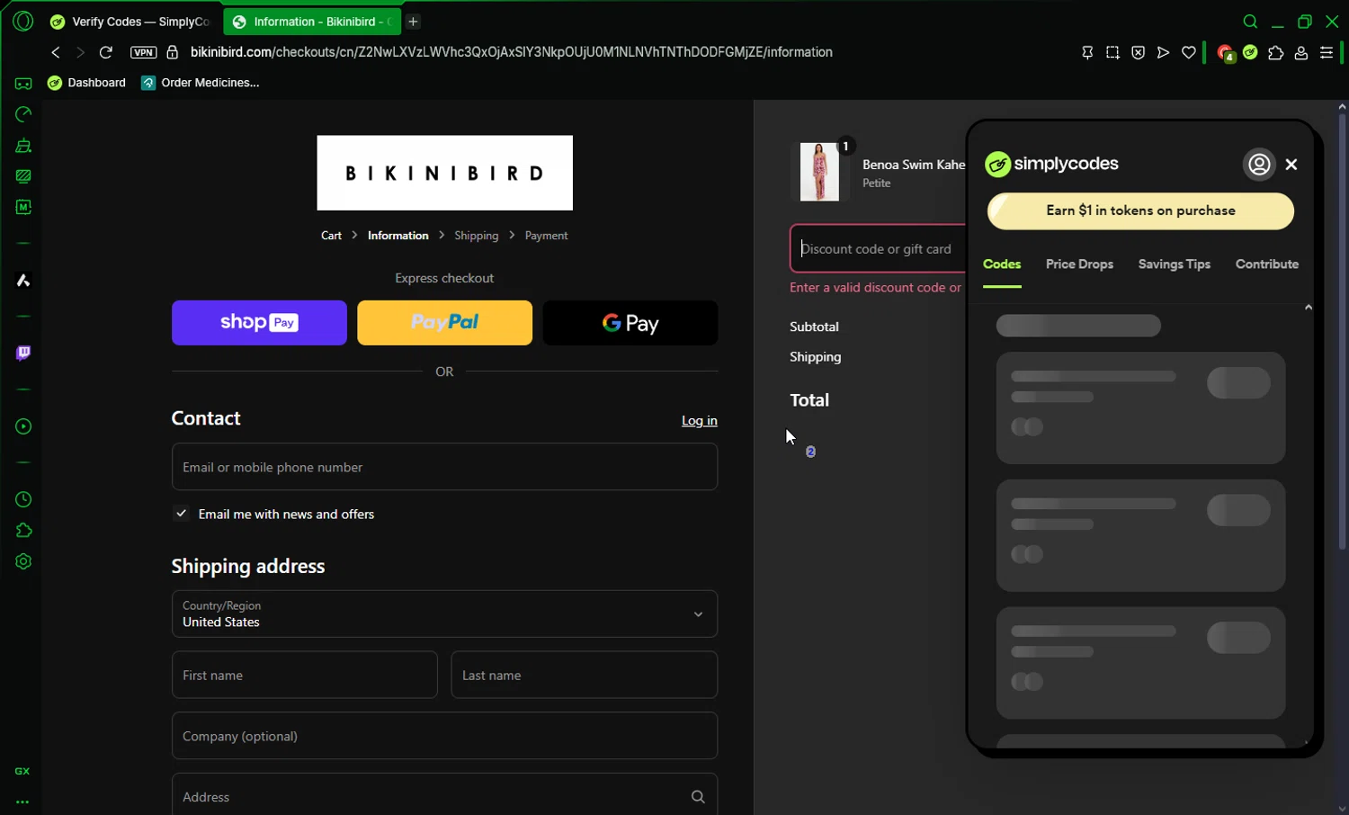Open the Dashboard bookmark
The height and width of the screenshot is (815, 1349).
(x=87, y=83)
